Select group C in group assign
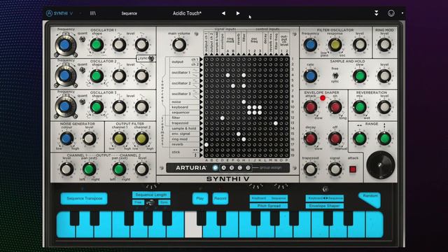The image size is (448, 252). pos(239,168)
